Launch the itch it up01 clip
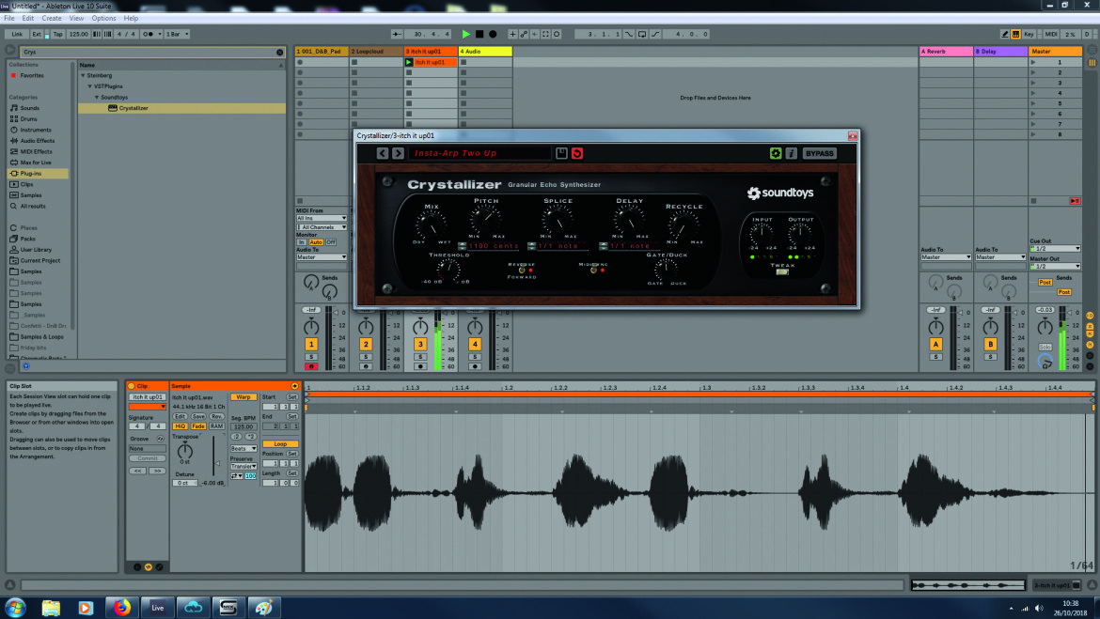This screenshot has height=619, width=1100. 408,62
